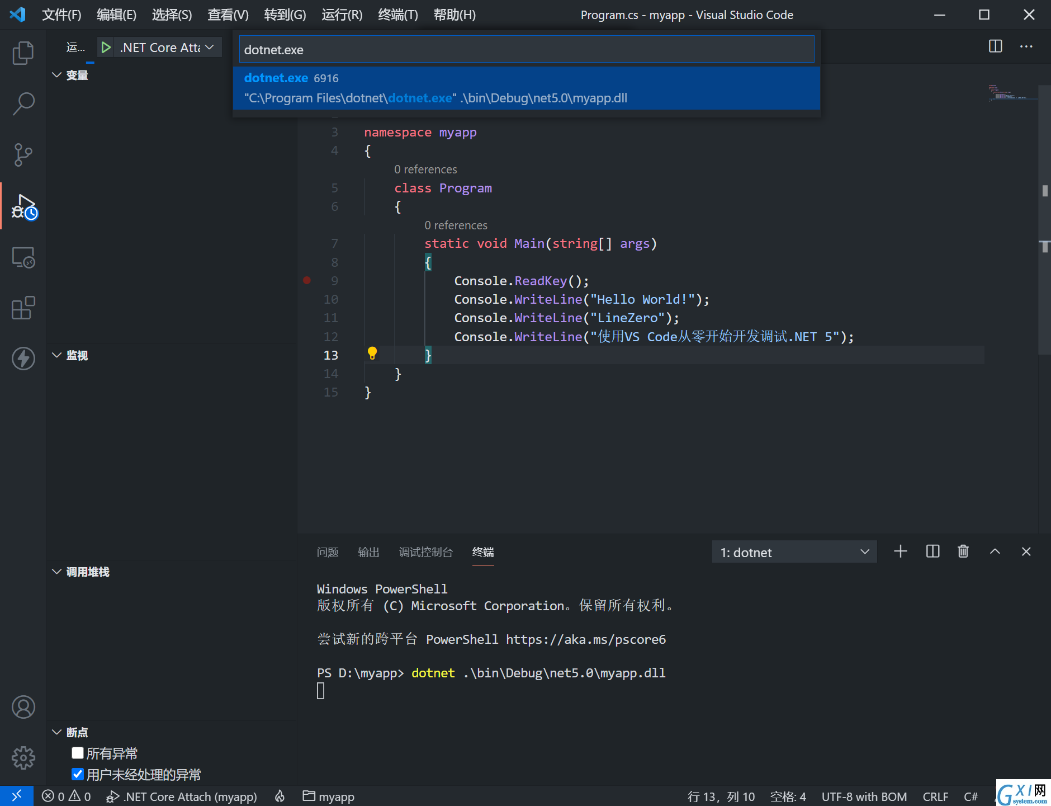The height and width of the screenshot is (806, 1051).
Task: Click '0 references' above class Program
Action: (425, 169)
